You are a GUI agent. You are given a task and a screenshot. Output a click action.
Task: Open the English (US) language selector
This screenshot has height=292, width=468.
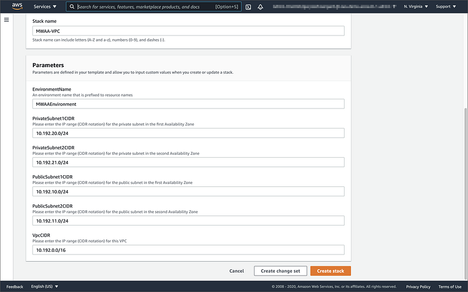point(45,286)
